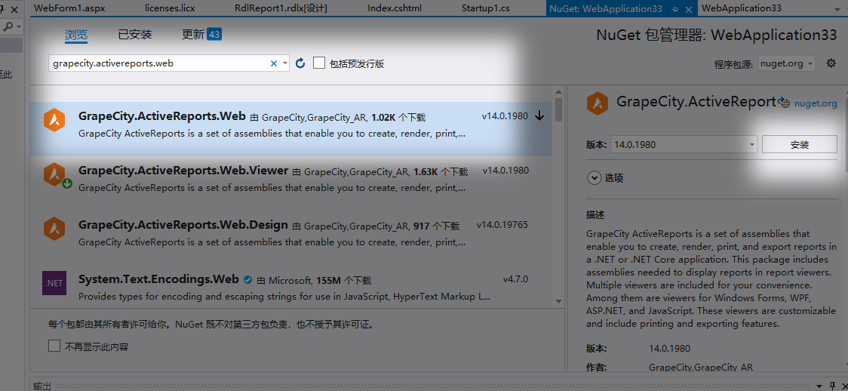Open the search history dropdown arrow
The image size is (848, 391).
pos(285,63)
